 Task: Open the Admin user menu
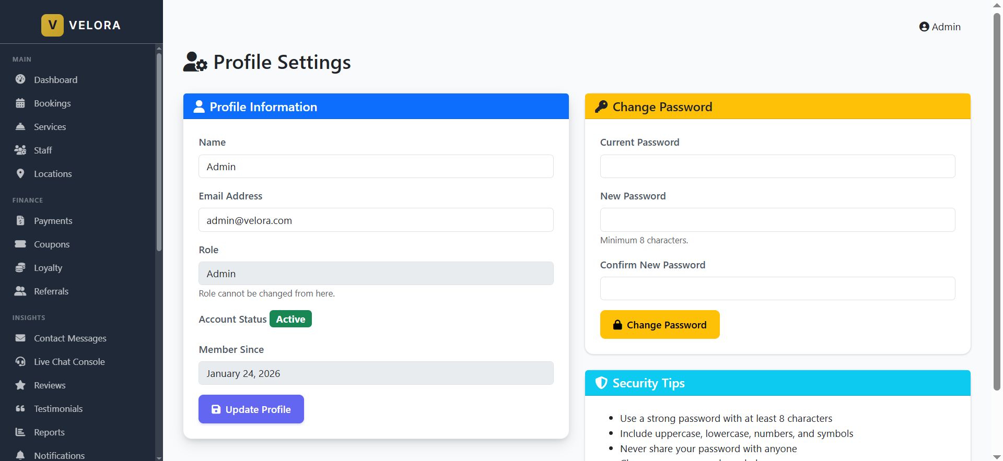(940, 27)
